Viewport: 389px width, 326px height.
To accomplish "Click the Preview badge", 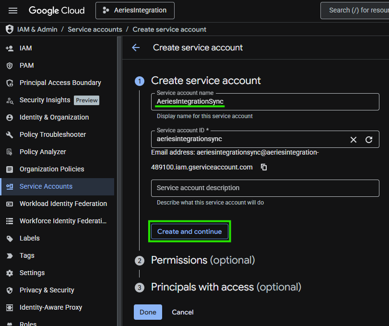I will [87, 100].
